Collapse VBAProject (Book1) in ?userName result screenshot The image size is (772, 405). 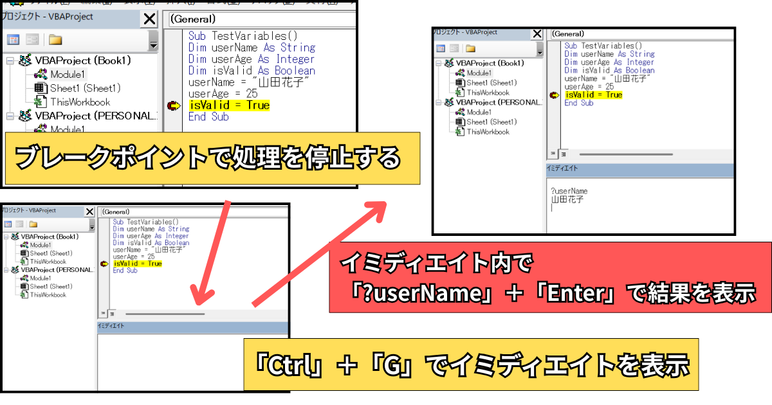click(x=439, y=63)
